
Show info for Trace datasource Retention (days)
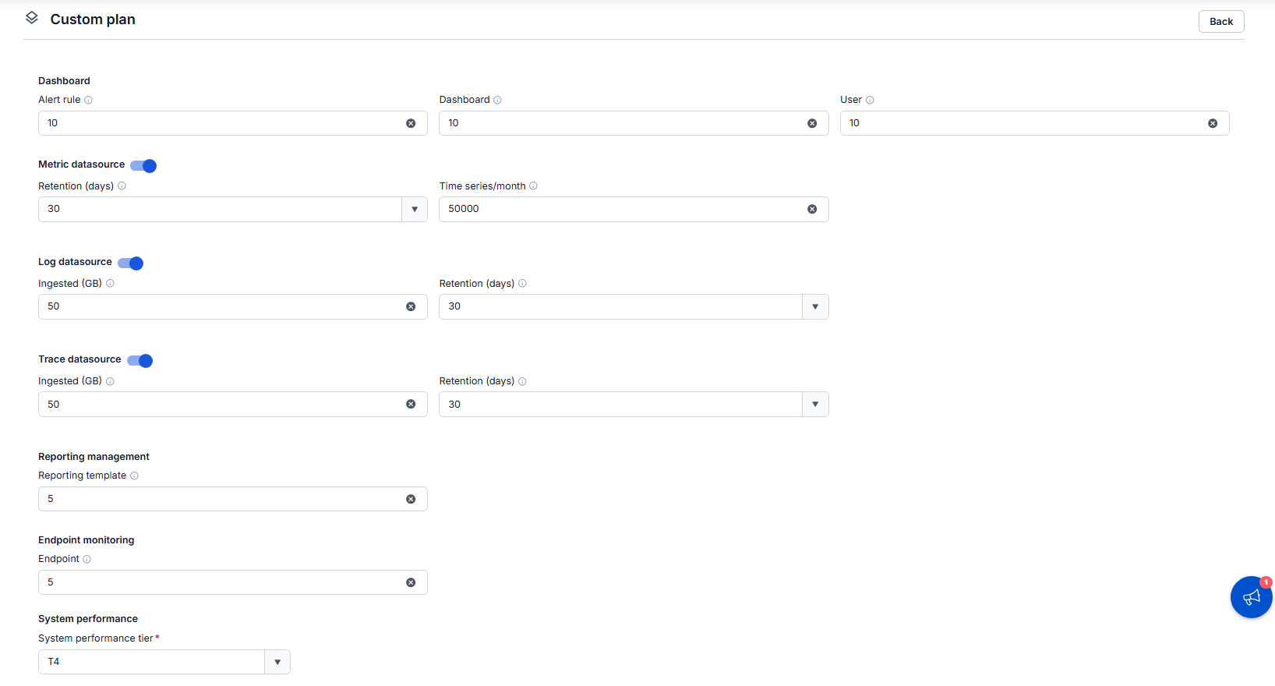pos(522,381)
